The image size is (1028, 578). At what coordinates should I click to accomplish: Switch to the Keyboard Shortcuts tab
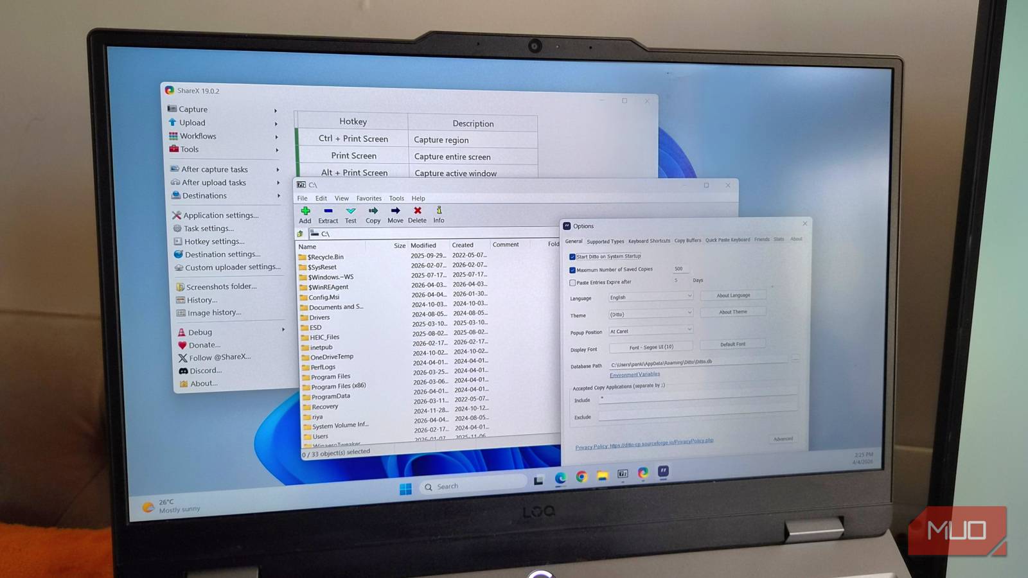coord(649,241)
